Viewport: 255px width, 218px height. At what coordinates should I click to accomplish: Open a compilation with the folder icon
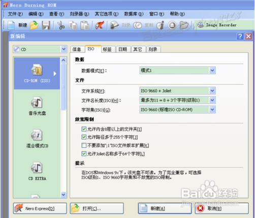(x=34, y=25)
